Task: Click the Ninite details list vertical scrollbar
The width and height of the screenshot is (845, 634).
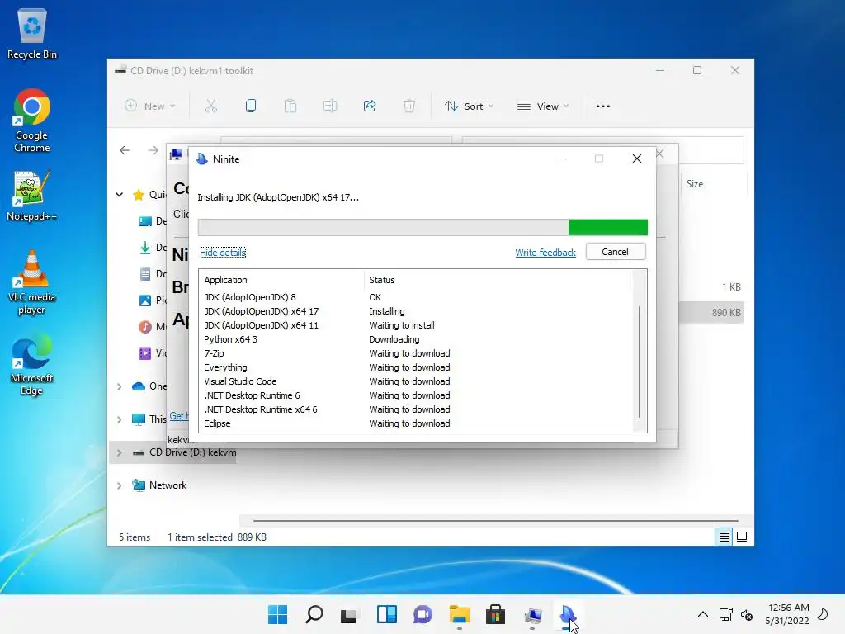Action: [x=640, y=362]
